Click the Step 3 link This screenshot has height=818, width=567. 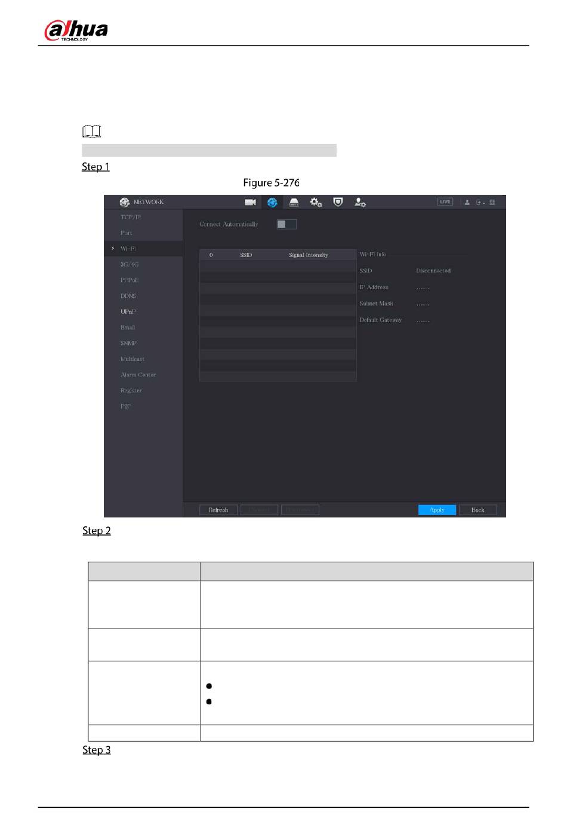97,750
